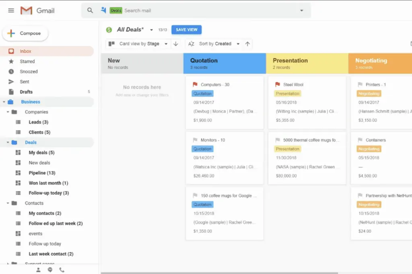Open My contacts (2) view

click(x=45, y=213)
